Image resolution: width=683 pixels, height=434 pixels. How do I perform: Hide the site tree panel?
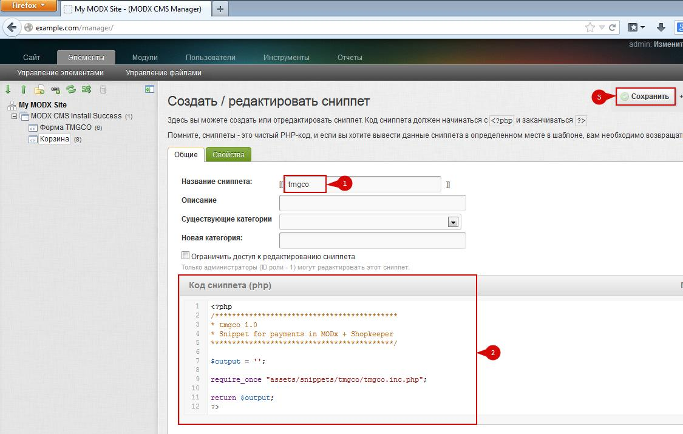(149, 89)
